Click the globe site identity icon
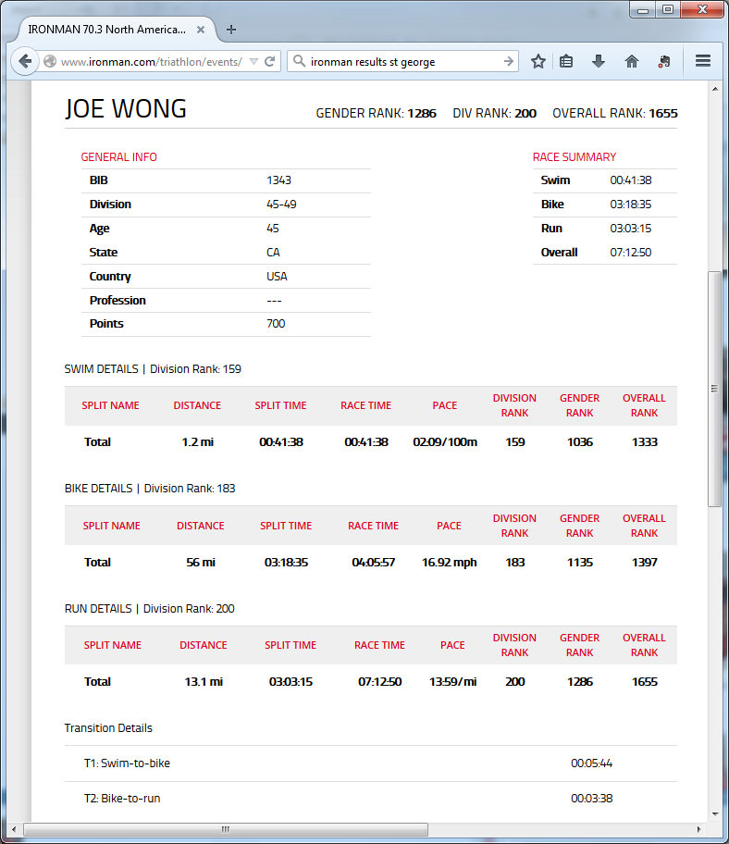Image resolution: width=729 pixels, height=844 pixels. (51, 62)
